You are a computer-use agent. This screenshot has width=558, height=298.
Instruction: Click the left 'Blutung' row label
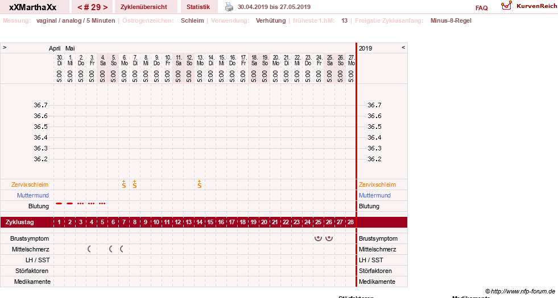[x=39, y=206]
